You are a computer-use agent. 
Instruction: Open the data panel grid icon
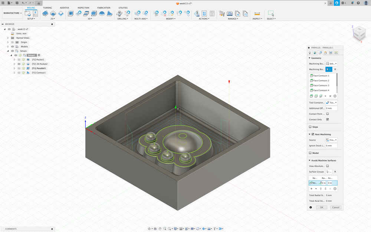click(3, 3)
